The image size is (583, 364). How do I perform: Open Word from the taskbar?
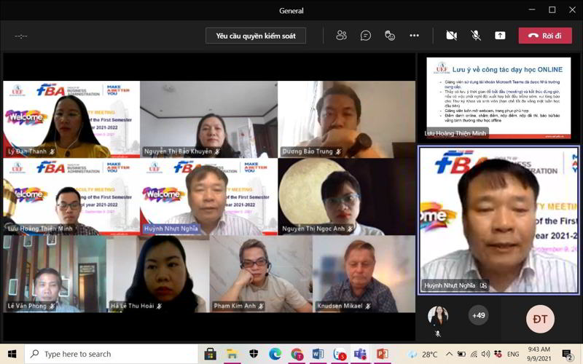[318, 355]
